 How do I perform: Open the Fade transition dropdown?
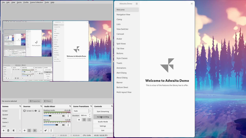(82, 111)
